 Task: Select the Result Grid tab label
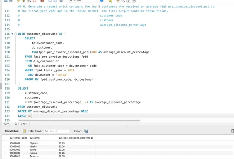pyautogui.click(x=12, y=131)
